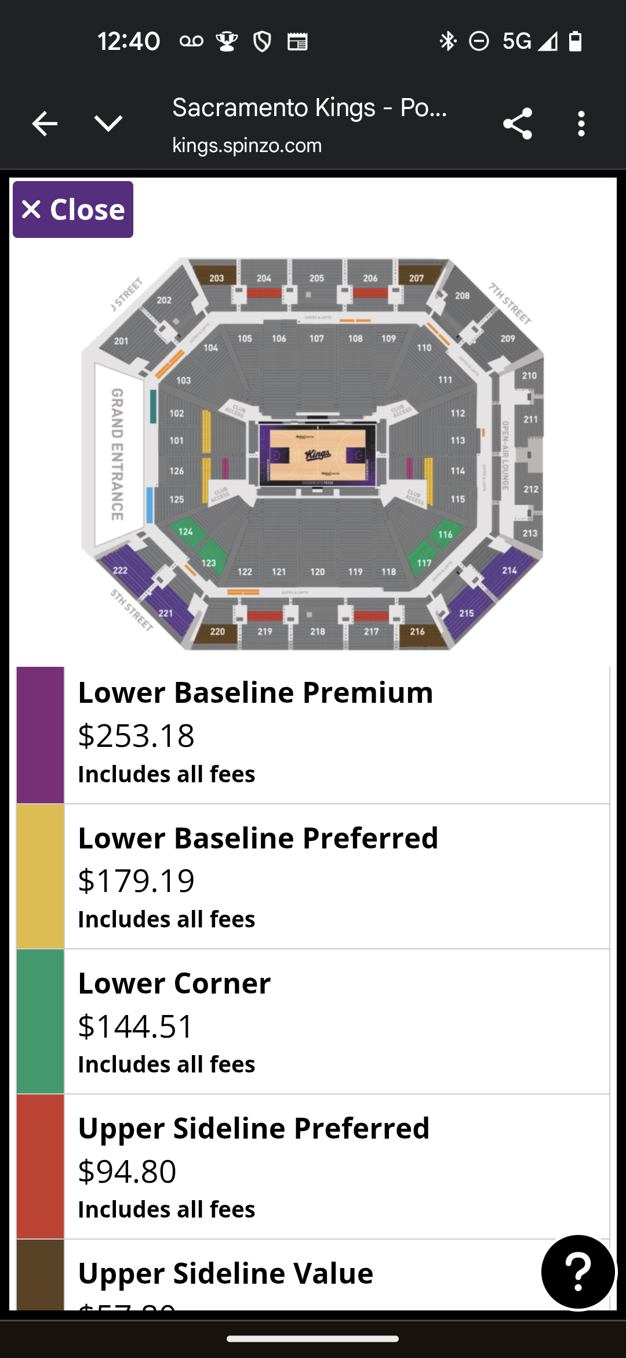The height and width of the screenshot is (1358, 626).
Task: Tap the battery status icon
Action: click(575, 41)
